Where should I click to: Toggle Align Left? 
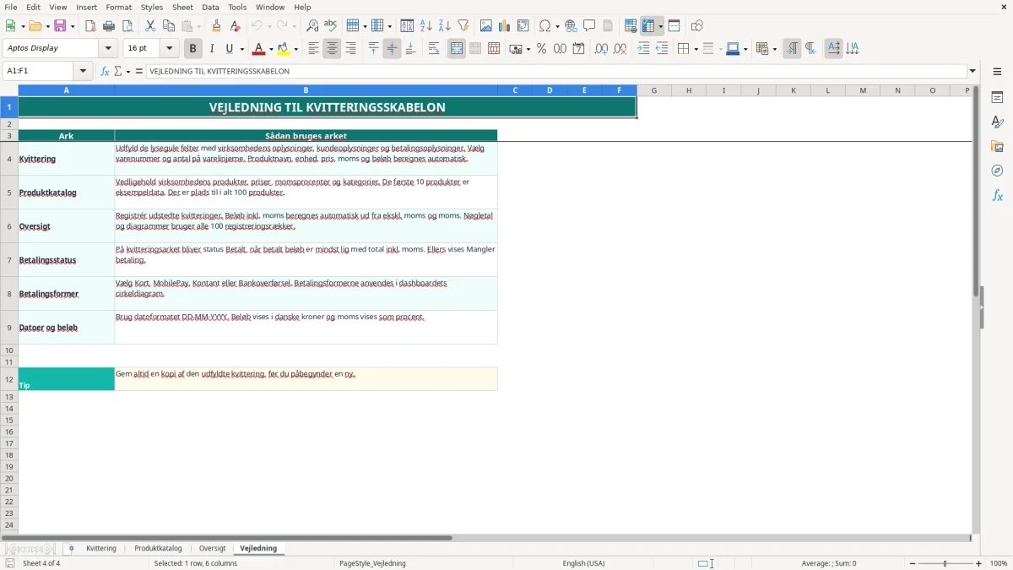click(x=313, y=49)
